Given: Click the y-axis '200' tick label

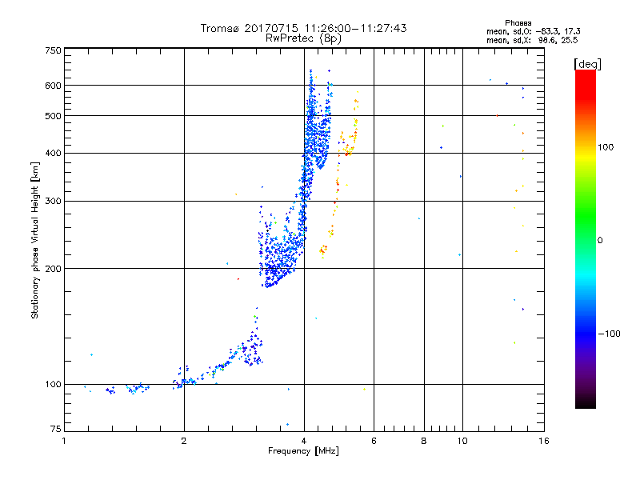Looking at the screenshot, I should pos(54,269).
